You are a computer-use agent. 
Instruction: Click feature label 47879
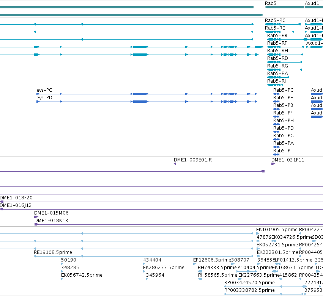point(264,238)
